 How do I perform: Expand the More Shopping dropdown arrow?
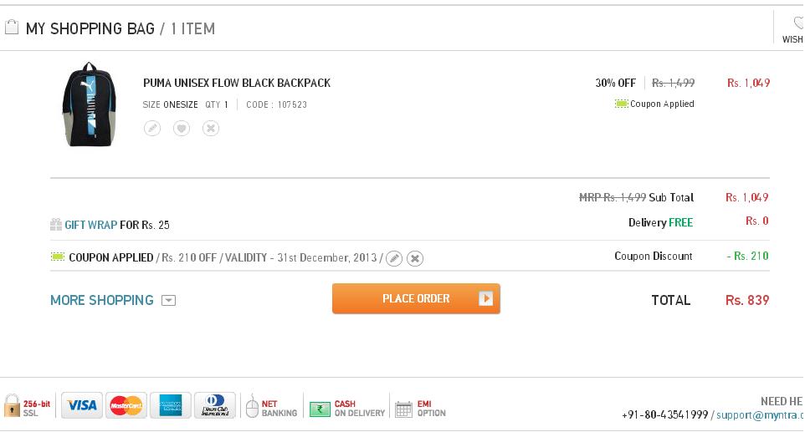168,300
